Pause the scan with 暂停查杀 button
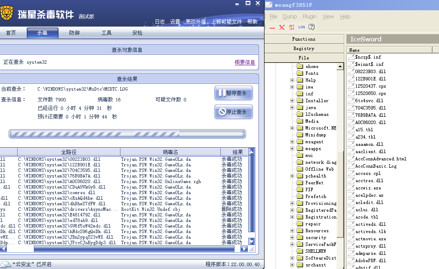 point(234,93)
